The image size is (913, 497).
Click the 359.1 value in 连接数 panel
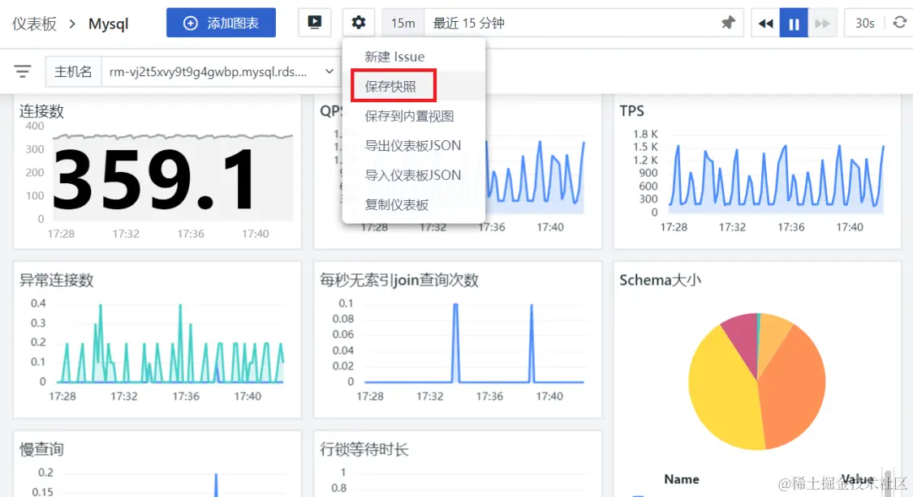point(155,178)
